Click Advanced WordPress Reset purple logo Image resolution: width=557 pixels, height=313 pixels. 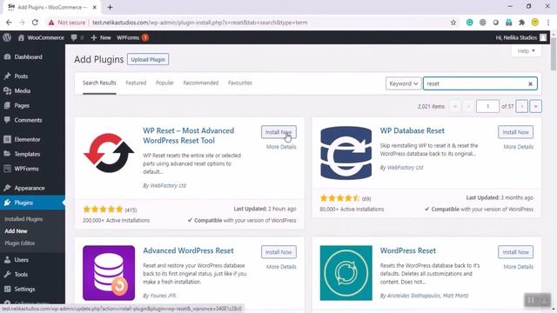[x=109, y=272]
